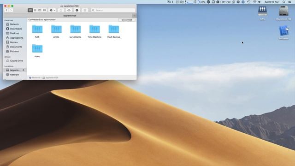295x166 pixels.
Task: Click the Delete trash toolbar icon
Action: [85, 10]
